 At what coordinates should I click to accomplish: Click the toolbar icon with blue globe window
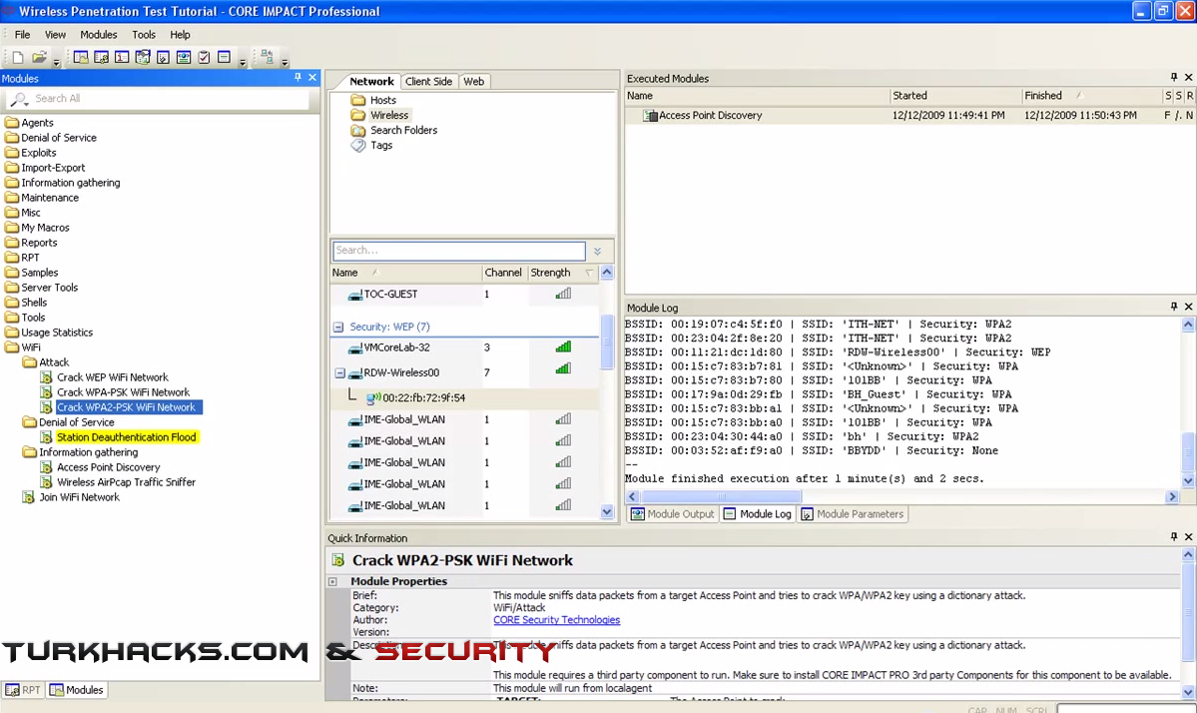[x=184, y=57]
